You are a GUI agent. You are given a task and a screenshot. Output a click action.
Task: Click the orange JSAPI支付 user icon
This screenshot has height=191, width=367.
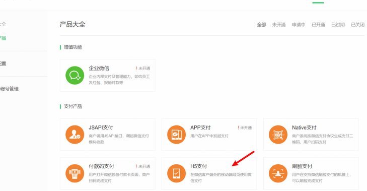tap(75, 135)
